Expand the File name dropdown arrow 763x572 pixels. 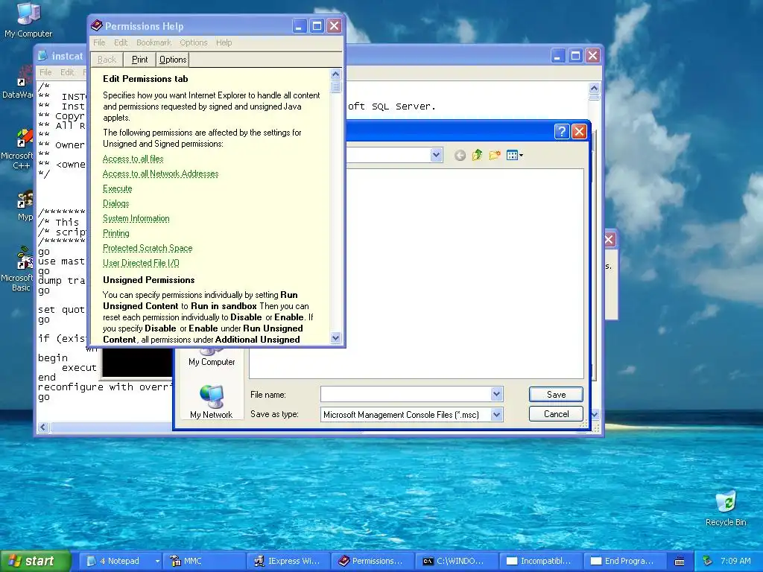click(x=496, y=394)
